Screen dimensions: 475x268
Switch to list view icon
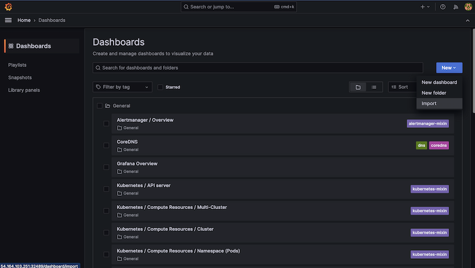click(x=374, y=87)
